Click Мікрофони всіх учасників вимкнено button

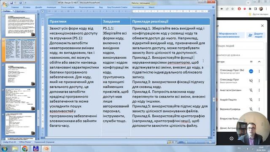[x=230, y=35]
